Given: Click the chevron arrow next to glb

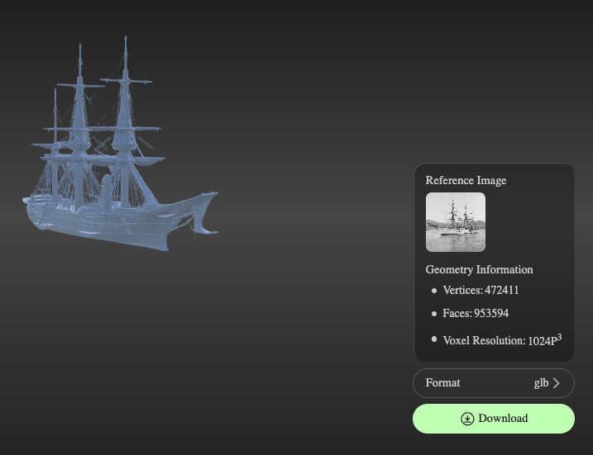Looking at the screenshot, I should (557, 383).
